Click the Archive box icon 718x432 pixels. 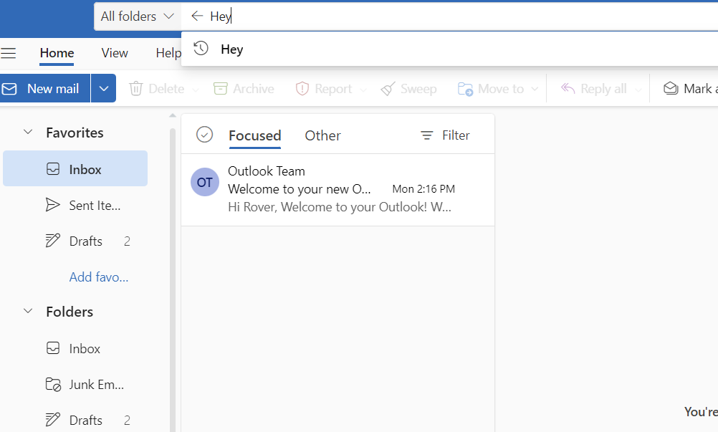tap(220, 88)
